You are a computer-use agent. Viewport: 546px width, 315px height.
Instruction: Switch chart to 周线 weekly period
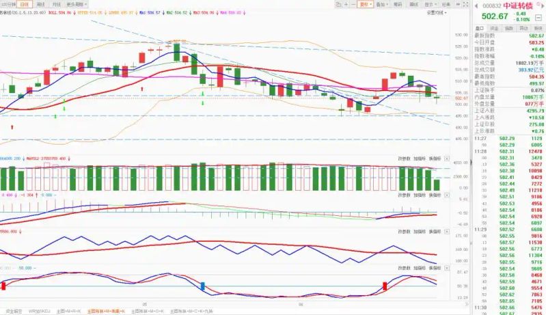[x=41, y=4]
